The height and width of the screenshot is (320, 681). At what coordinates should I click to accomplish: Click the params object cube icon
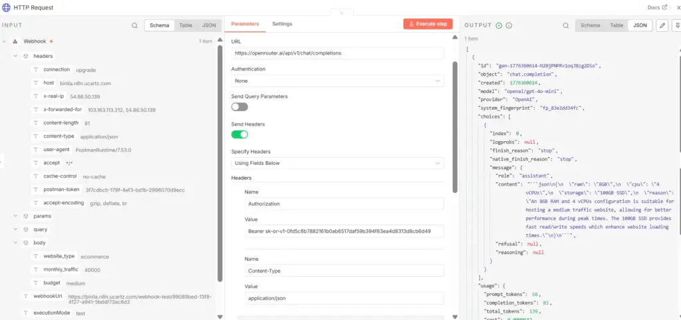click(26, 216)
